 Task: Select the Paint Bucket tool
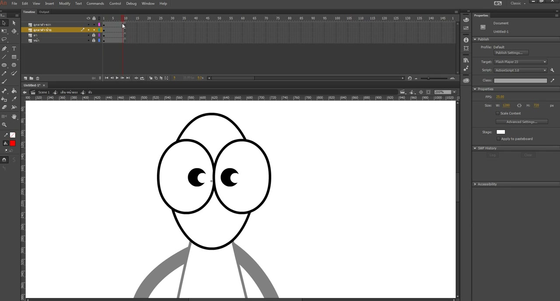click(14, 91)
